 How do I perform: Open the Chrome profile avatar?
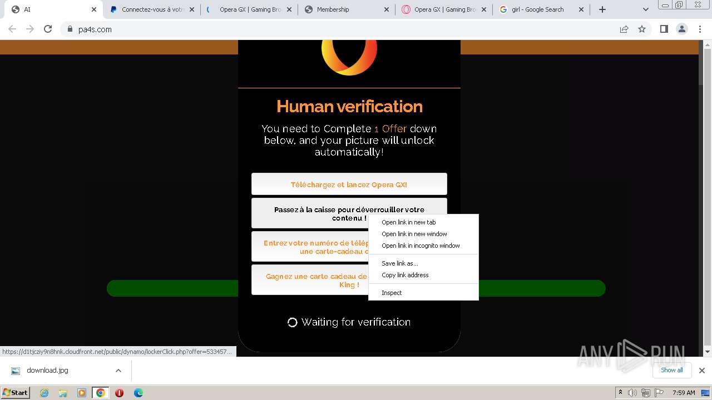[681, 29]
